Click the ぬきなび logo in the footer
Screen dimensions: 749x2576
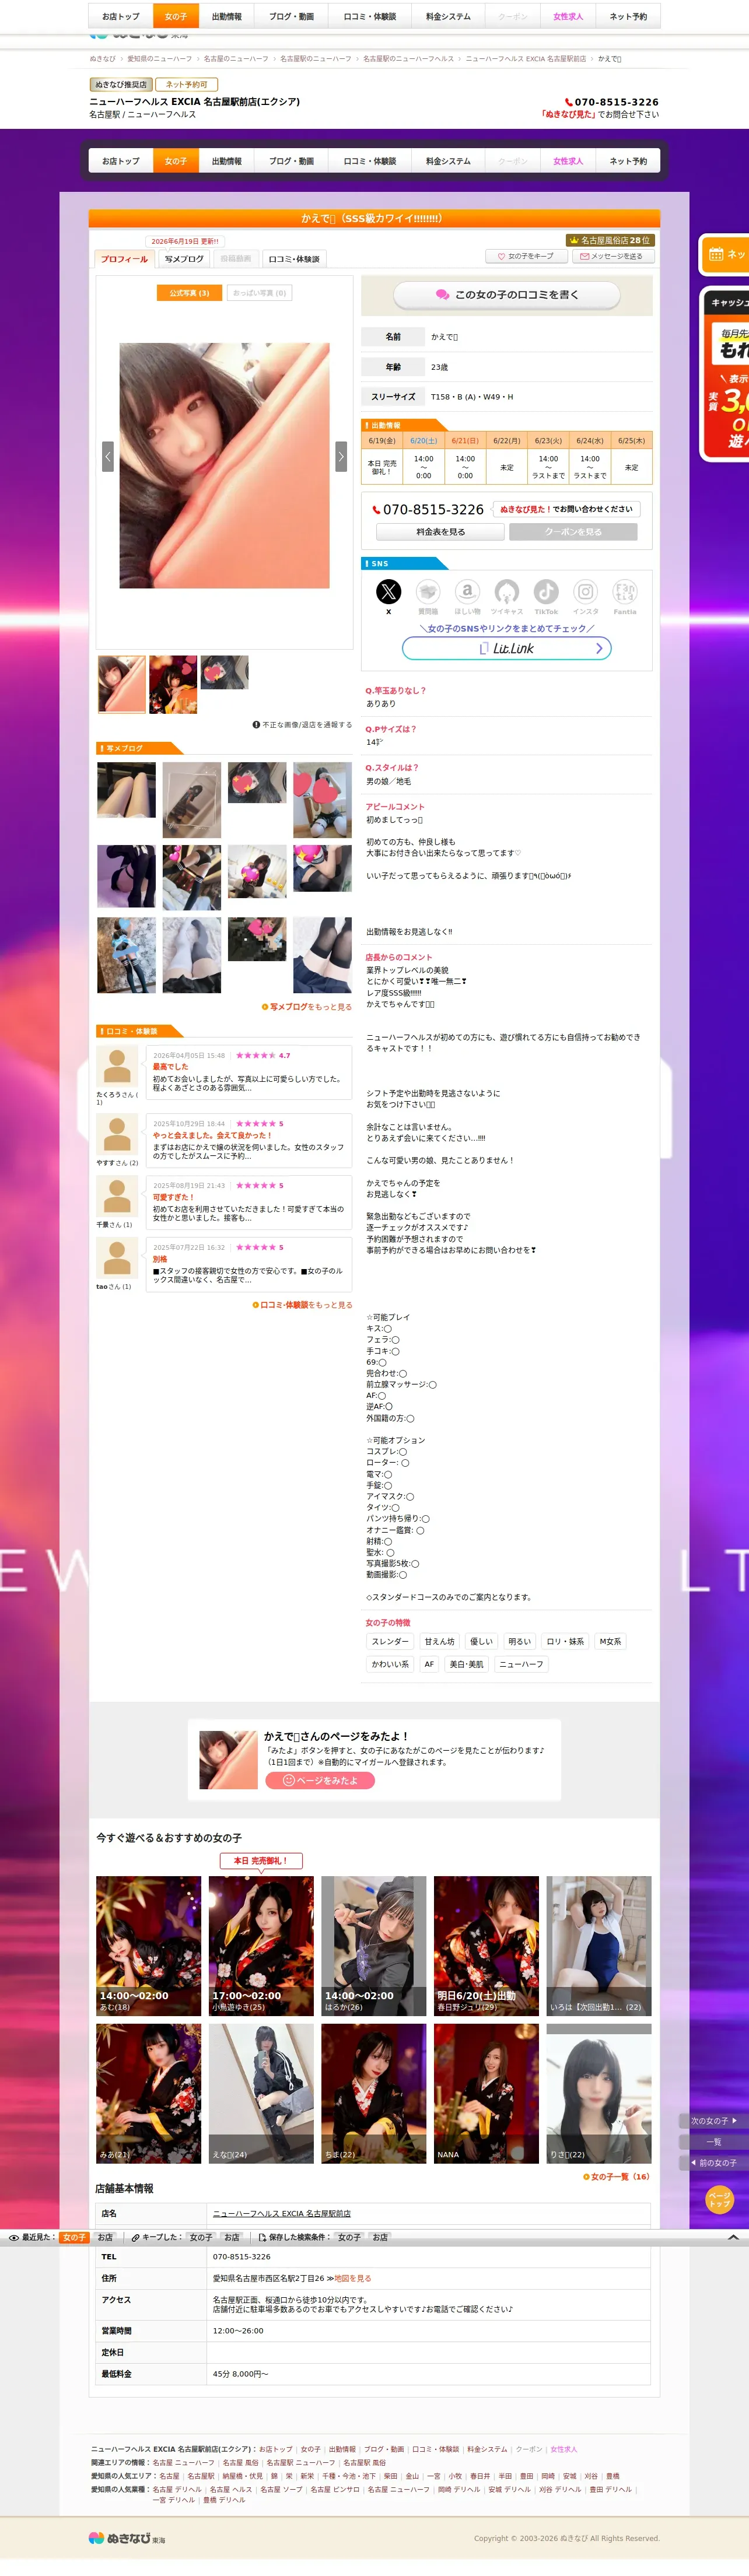(126, 2538)
